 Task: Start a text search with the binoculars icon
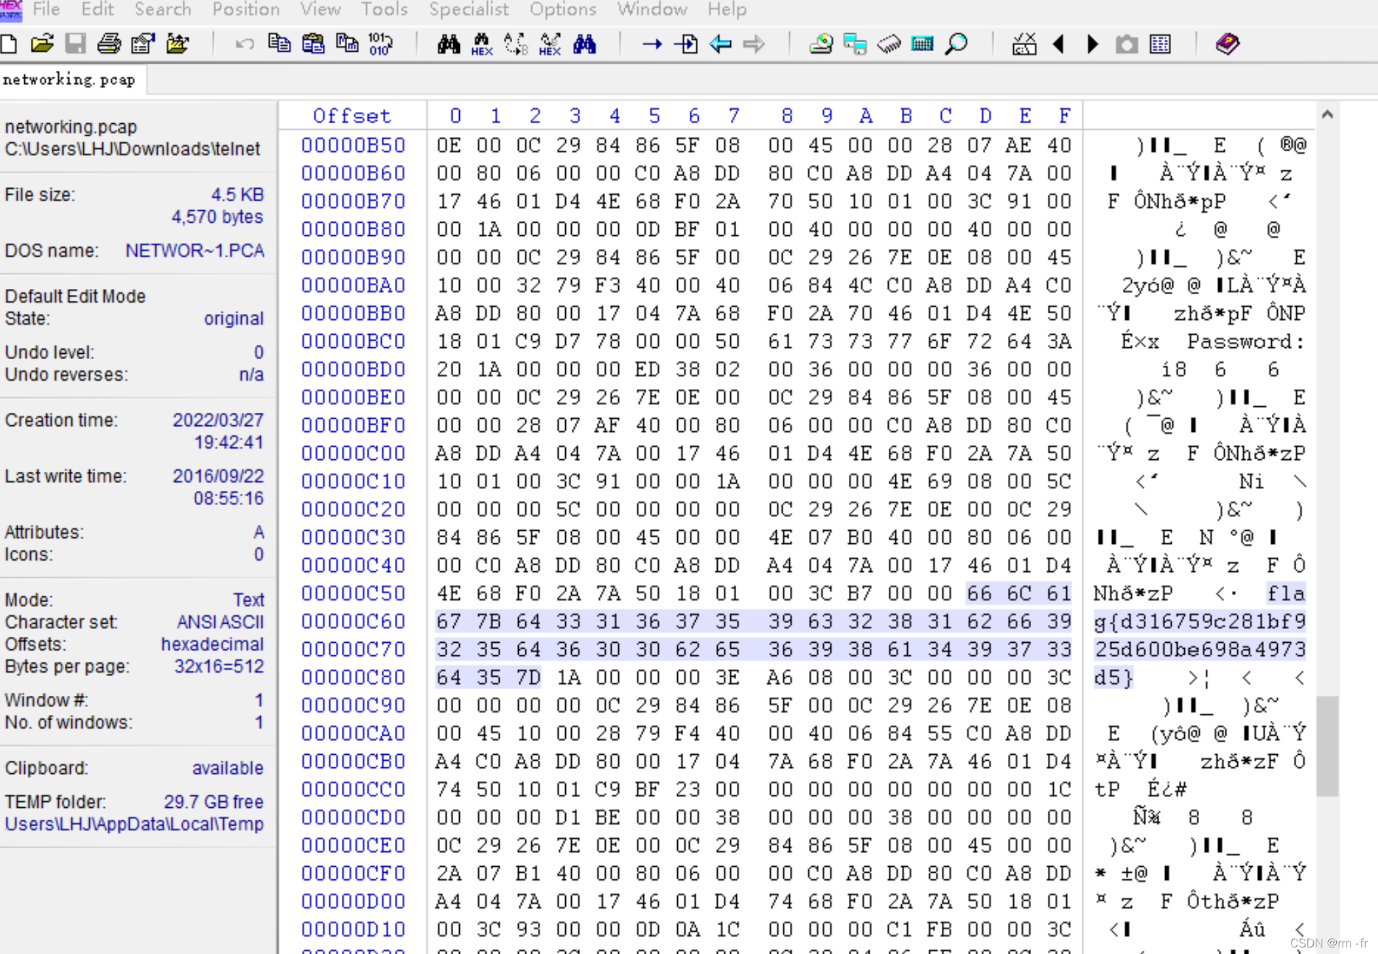[448, 44]
